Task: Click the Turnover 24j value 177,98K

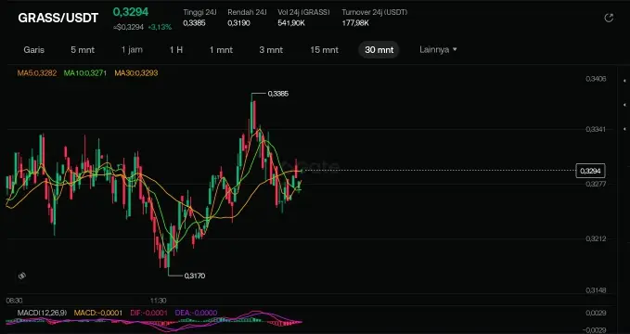Action: [355, 23]
